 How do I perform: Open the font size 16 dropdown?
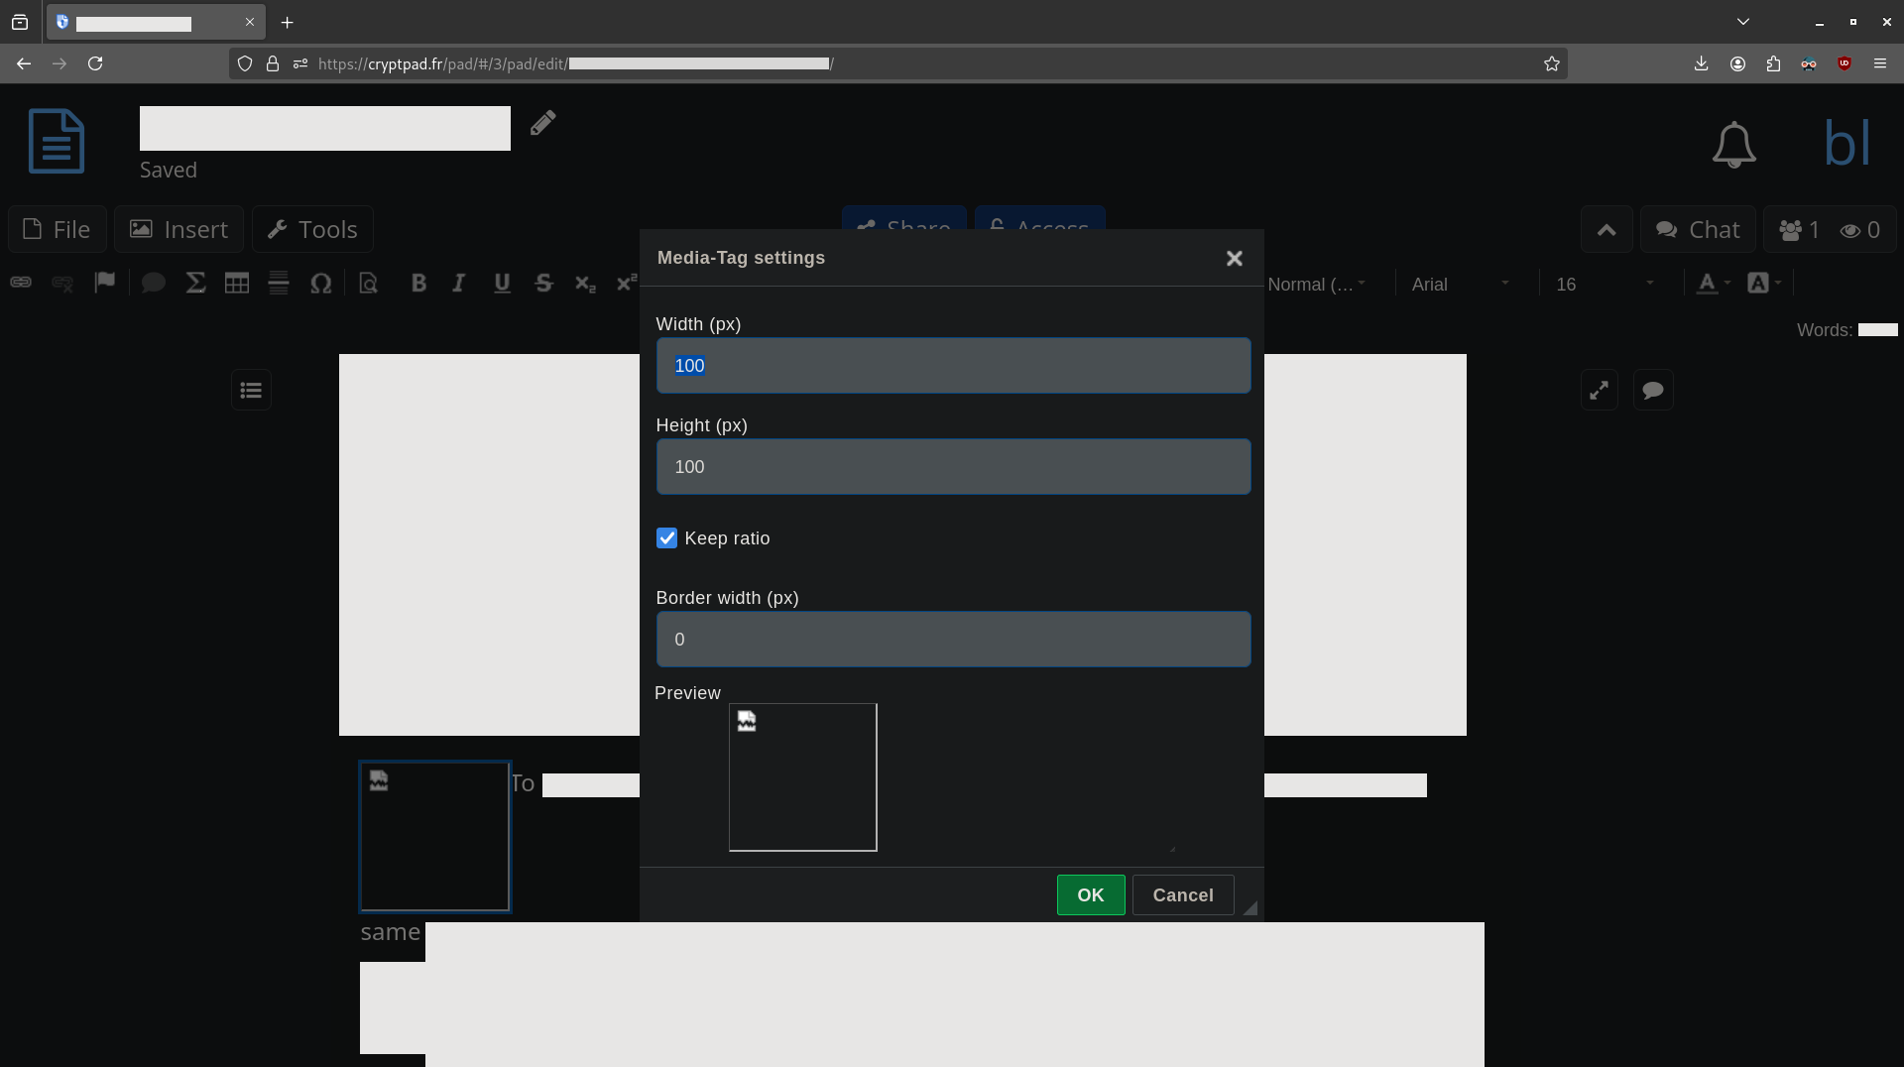coord(1605,285)
